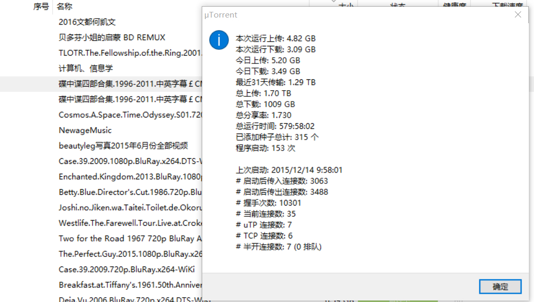Click the TCP 连接数: 6 line
Screen dimensions: 534x302
[264, 236]
